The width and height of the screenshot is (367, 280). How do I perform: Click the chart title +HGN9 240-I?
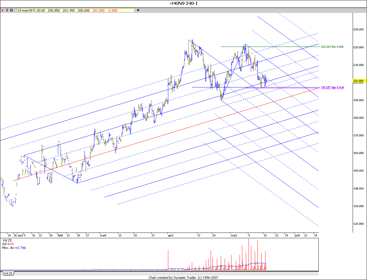(184, 4)
